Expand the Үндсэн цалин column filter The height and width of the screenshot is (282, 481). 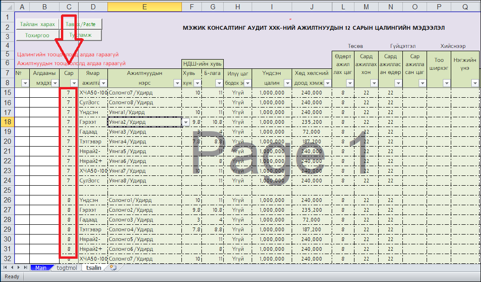click(287, 83)
